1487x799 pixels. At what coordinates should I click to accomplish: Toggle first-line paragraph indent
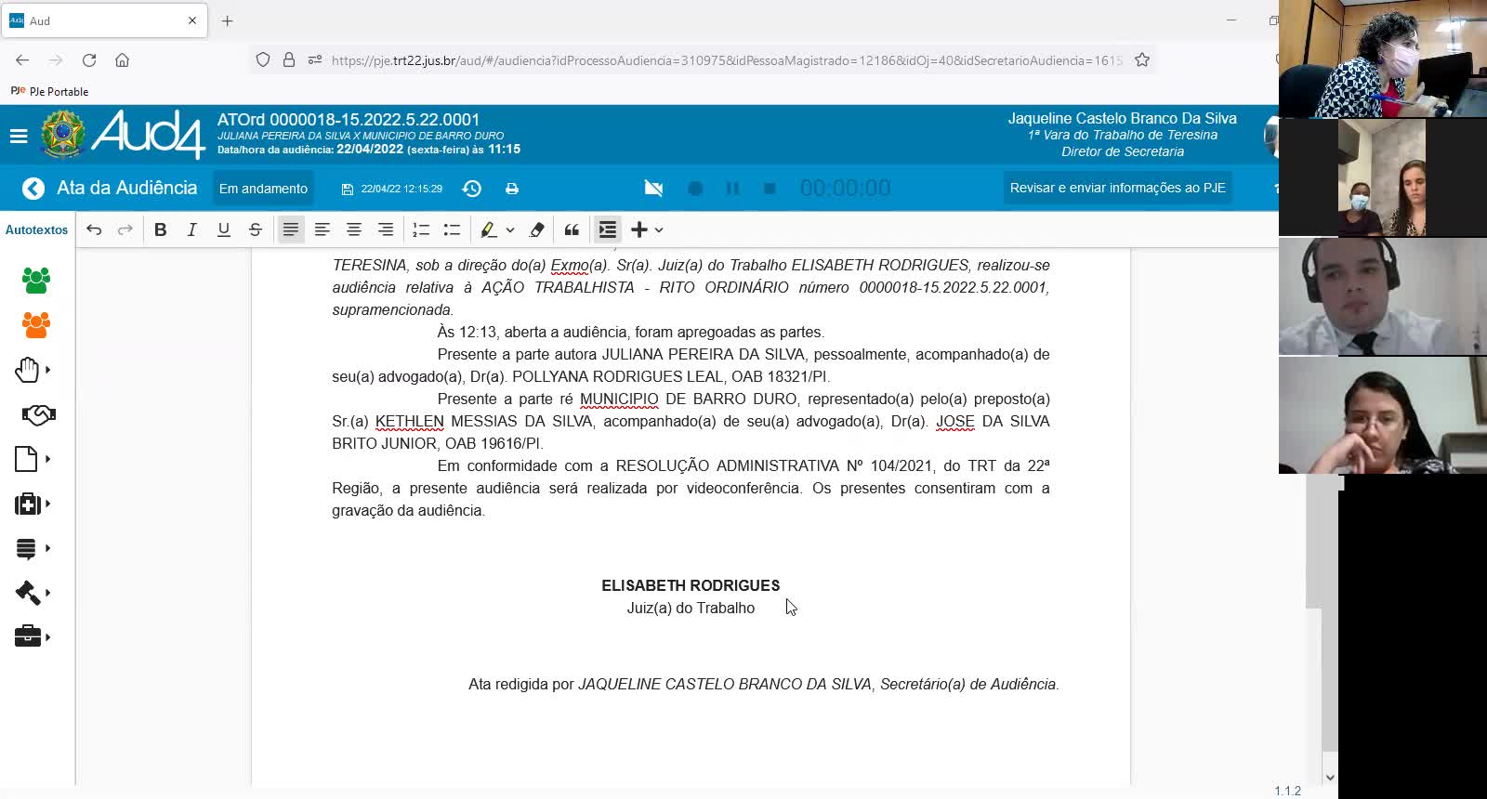coord(608,229)
